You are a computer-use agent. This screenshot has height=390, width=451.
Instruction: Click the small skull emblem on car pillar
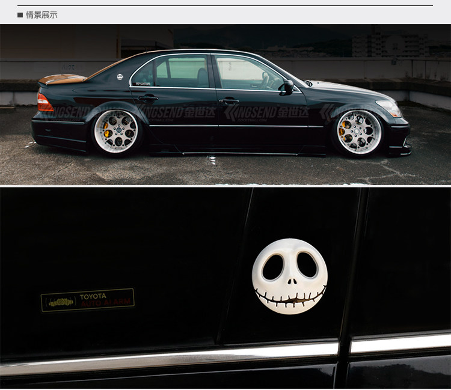tap(120, 77)
